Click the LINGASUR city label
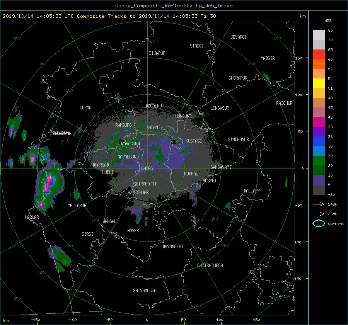Screen dimensions: 348x325 (x=220, y=108)
